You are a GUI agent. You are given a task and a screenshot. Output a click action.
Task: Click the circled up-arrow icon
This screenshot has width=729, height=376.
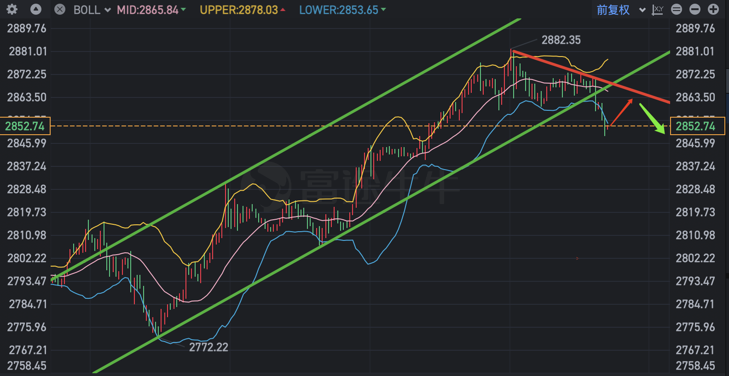[x=36, y=9]
